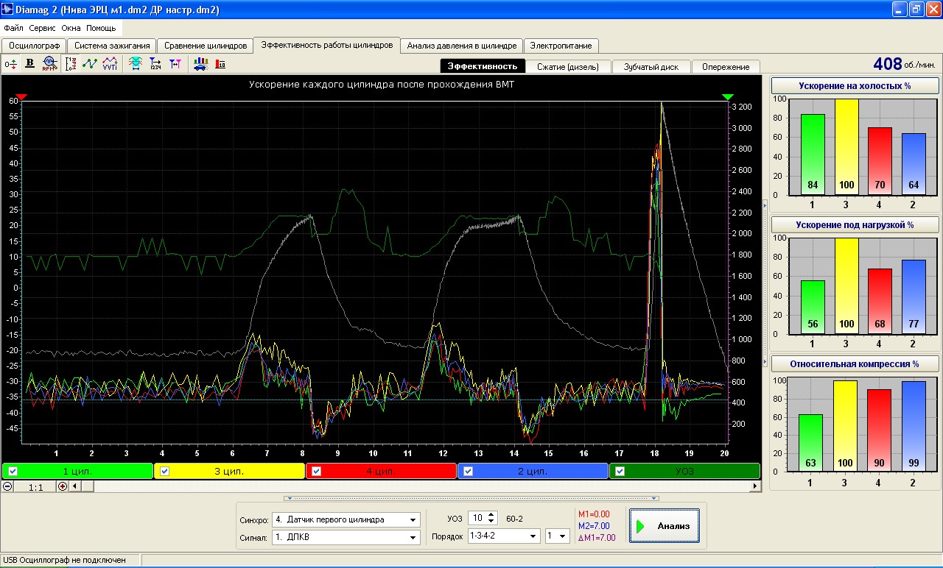The height and width of the screenshot is (568, 943).
Task: Click the blue and pink dual markers icon
Action: click(x=175, y=64)
